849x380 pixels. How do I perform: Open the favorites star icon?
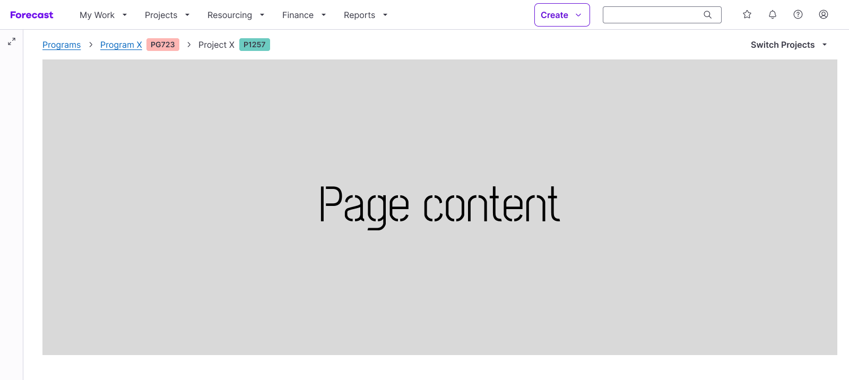tap(747, 15)
